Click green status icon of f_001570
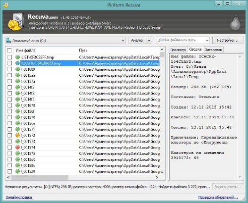Image resolution: width=248 pixels, height=203 pixels. (x=17, y=117)
